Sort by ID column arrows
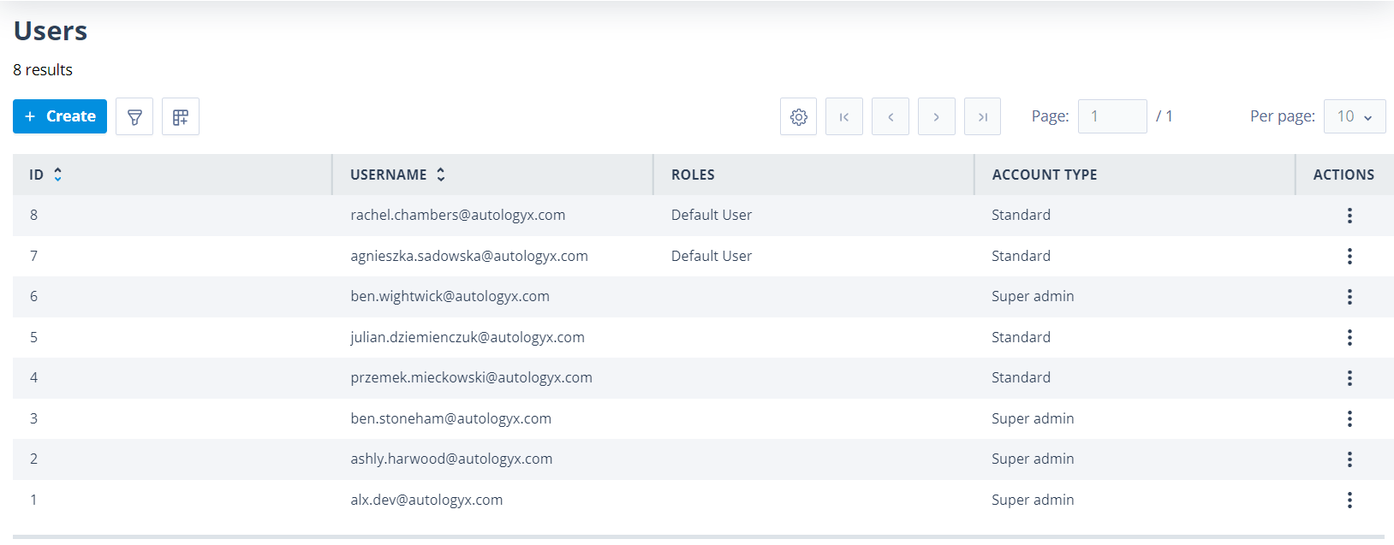Viewport: 1394px width, 545px height. pos(57,175)
